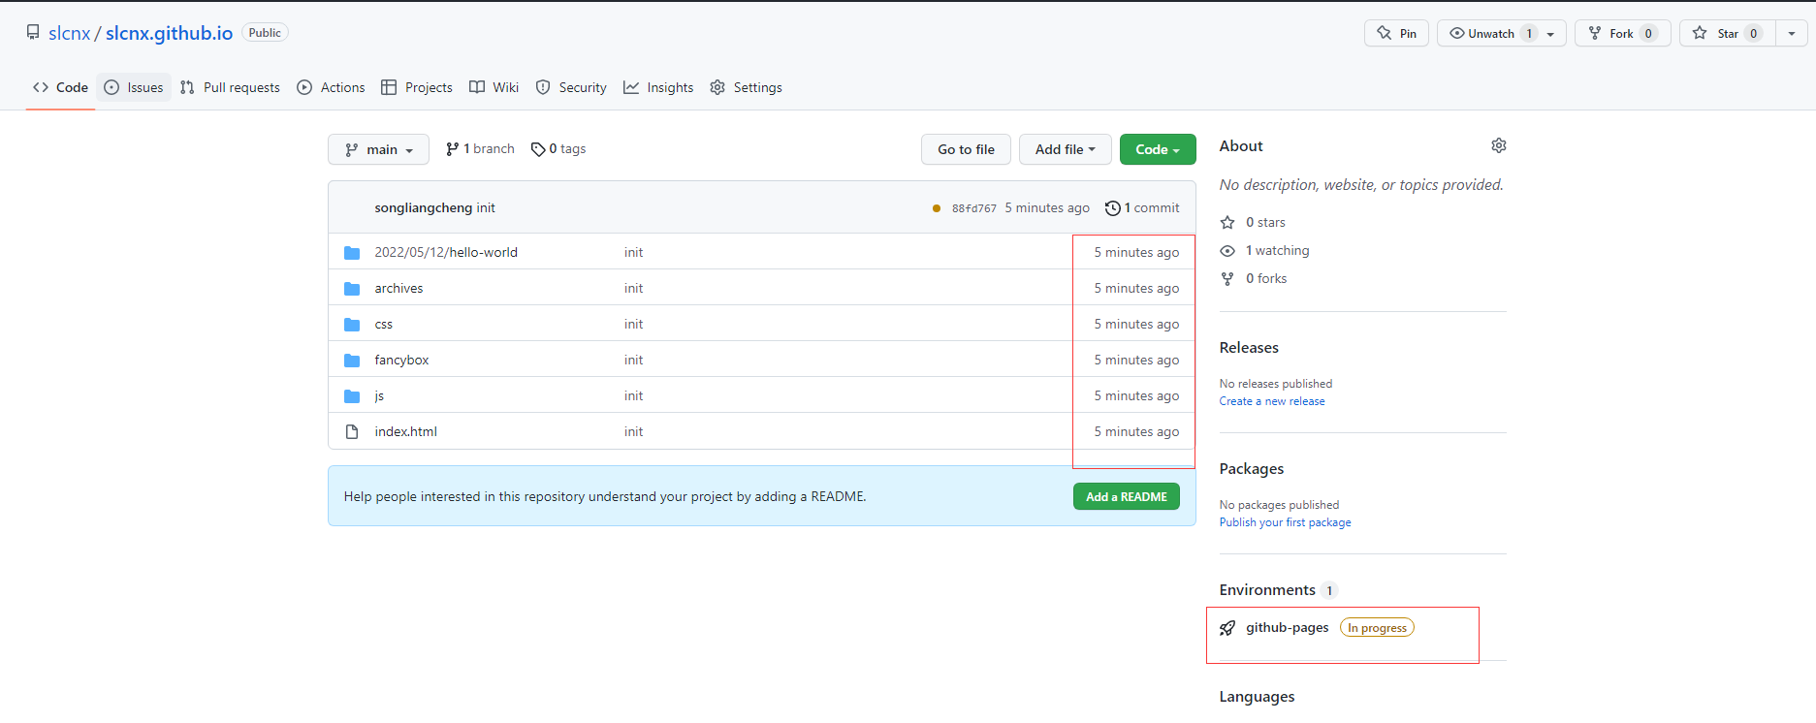The height and width of the screenshot is (723, 1816).
Task: Click the folder icon of hello-world row
Action: coord(352,253)
